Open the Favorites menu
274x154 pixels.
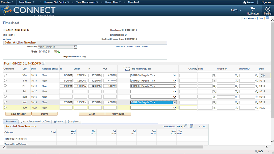tap(7, 2)
